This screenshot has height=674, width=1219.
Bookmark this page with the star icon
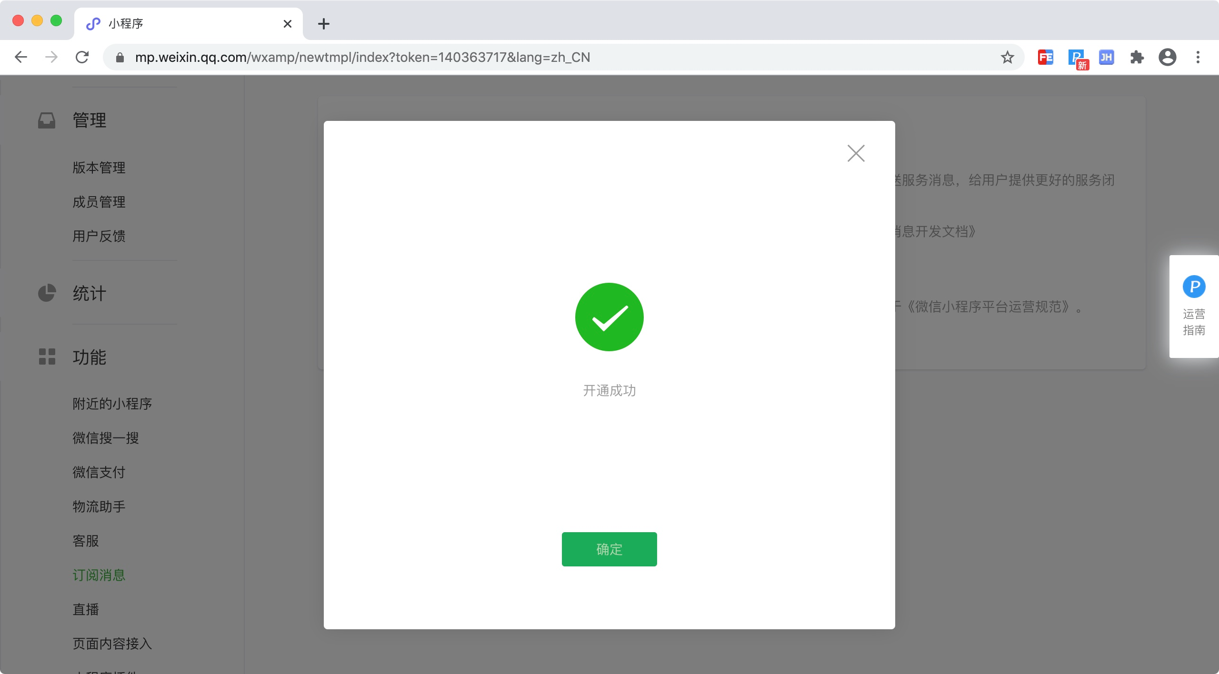(x=1007, y=57)
